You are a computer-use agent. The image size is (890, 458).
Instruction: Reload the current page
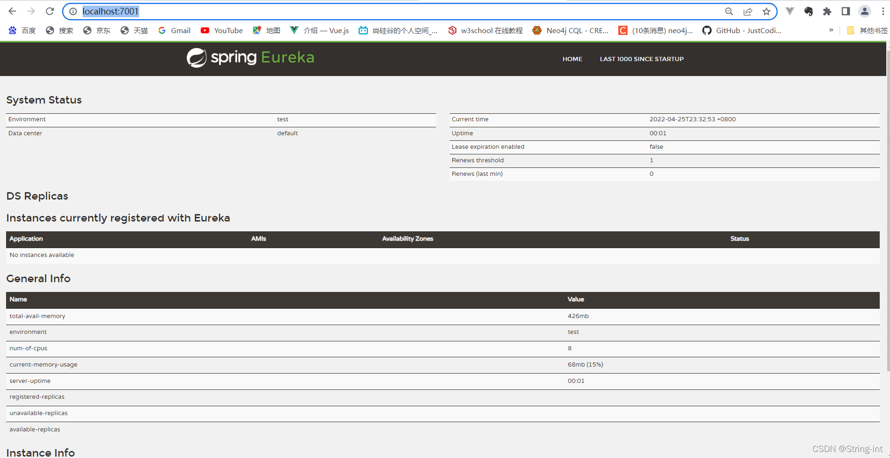(x=50, y=11)
